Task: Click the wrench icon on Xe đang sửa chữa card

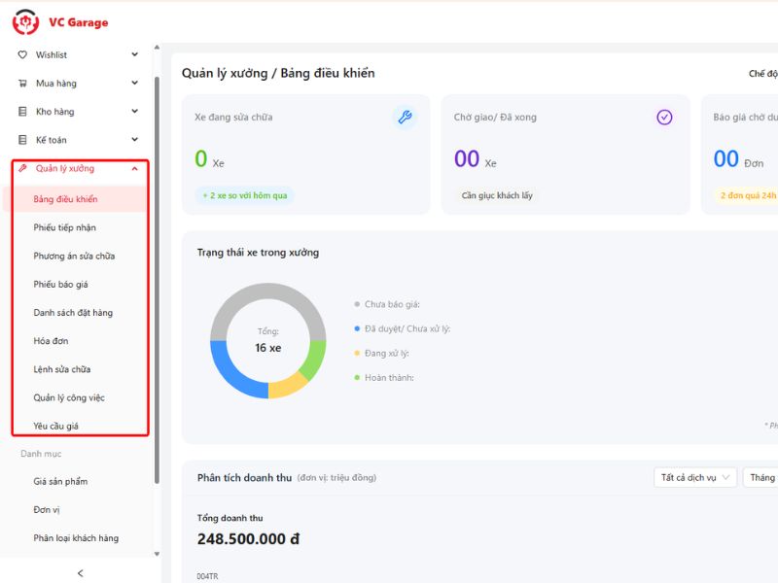Action: (x=405, y=117)
